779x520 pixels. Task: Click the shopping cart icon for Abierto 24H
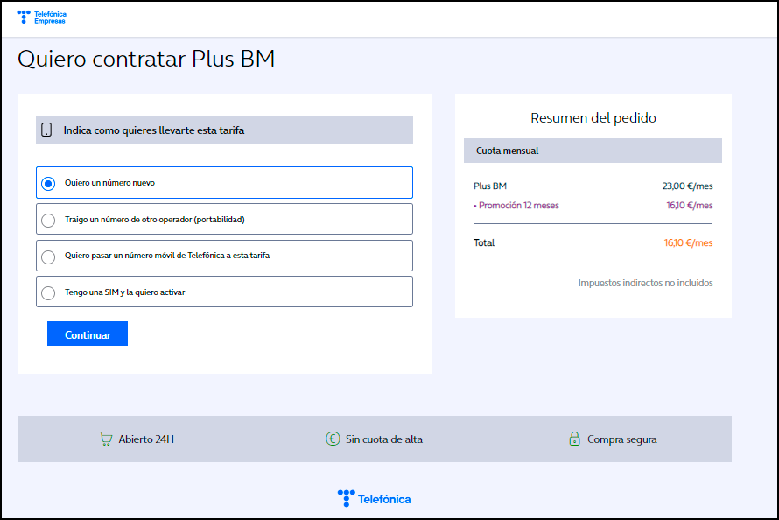[x=106, y=439]
